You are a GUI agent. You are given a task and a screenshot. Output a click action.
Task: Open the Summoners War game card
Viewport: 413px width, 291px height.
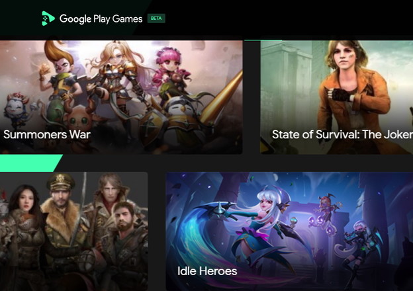point(121,97)
